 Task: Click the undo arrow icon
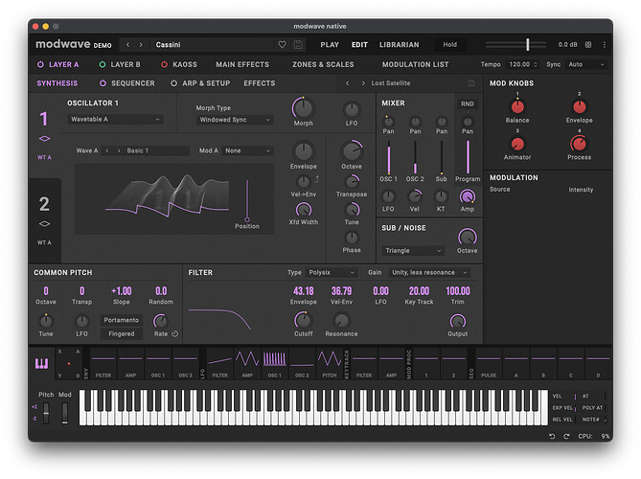[x=552, y=436]
